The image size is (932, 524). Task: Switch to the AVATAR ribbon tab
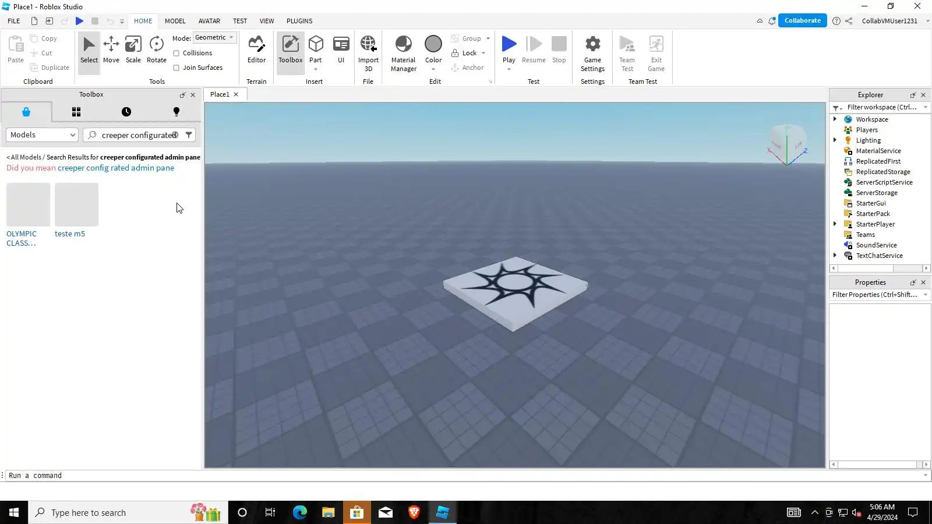209,21
